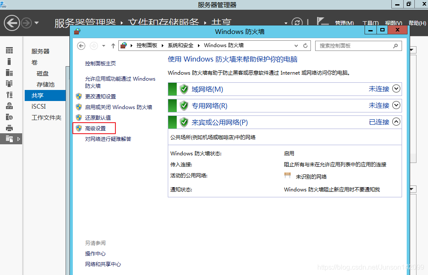The height and width of the screenshot is (275, 428).
Task: Click Windows 防火墙 breadcrumb
Action: tap(224, 45)
